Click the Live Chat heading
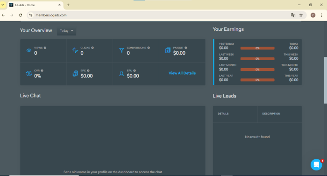Viewport: 327px width, 176px height. 30,96
